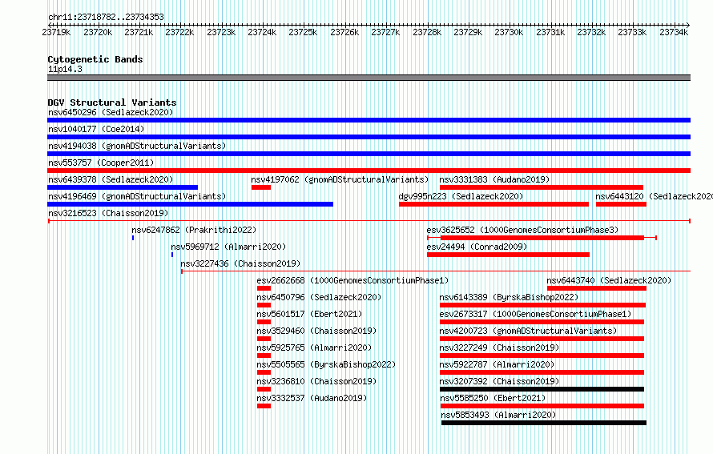Open nsv6450796 (Sedlazeck2020) variant
The width and height of the screenshot is (713, 454).
[x=319, y=297]
